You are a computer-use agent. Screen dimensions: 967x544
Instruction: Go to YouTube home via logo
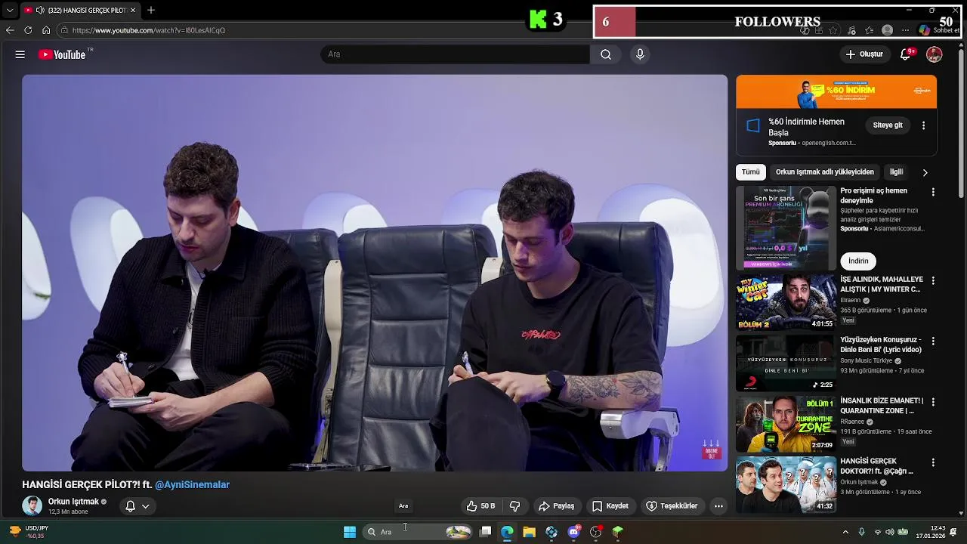tap(62, 54)
